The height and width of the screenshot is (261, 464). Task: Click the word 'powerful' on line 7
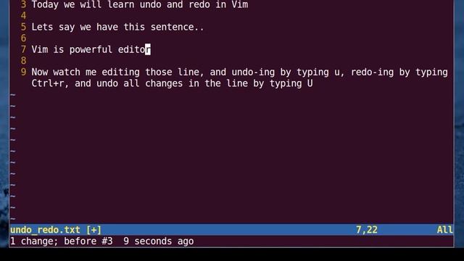click(x=91, y=50)
